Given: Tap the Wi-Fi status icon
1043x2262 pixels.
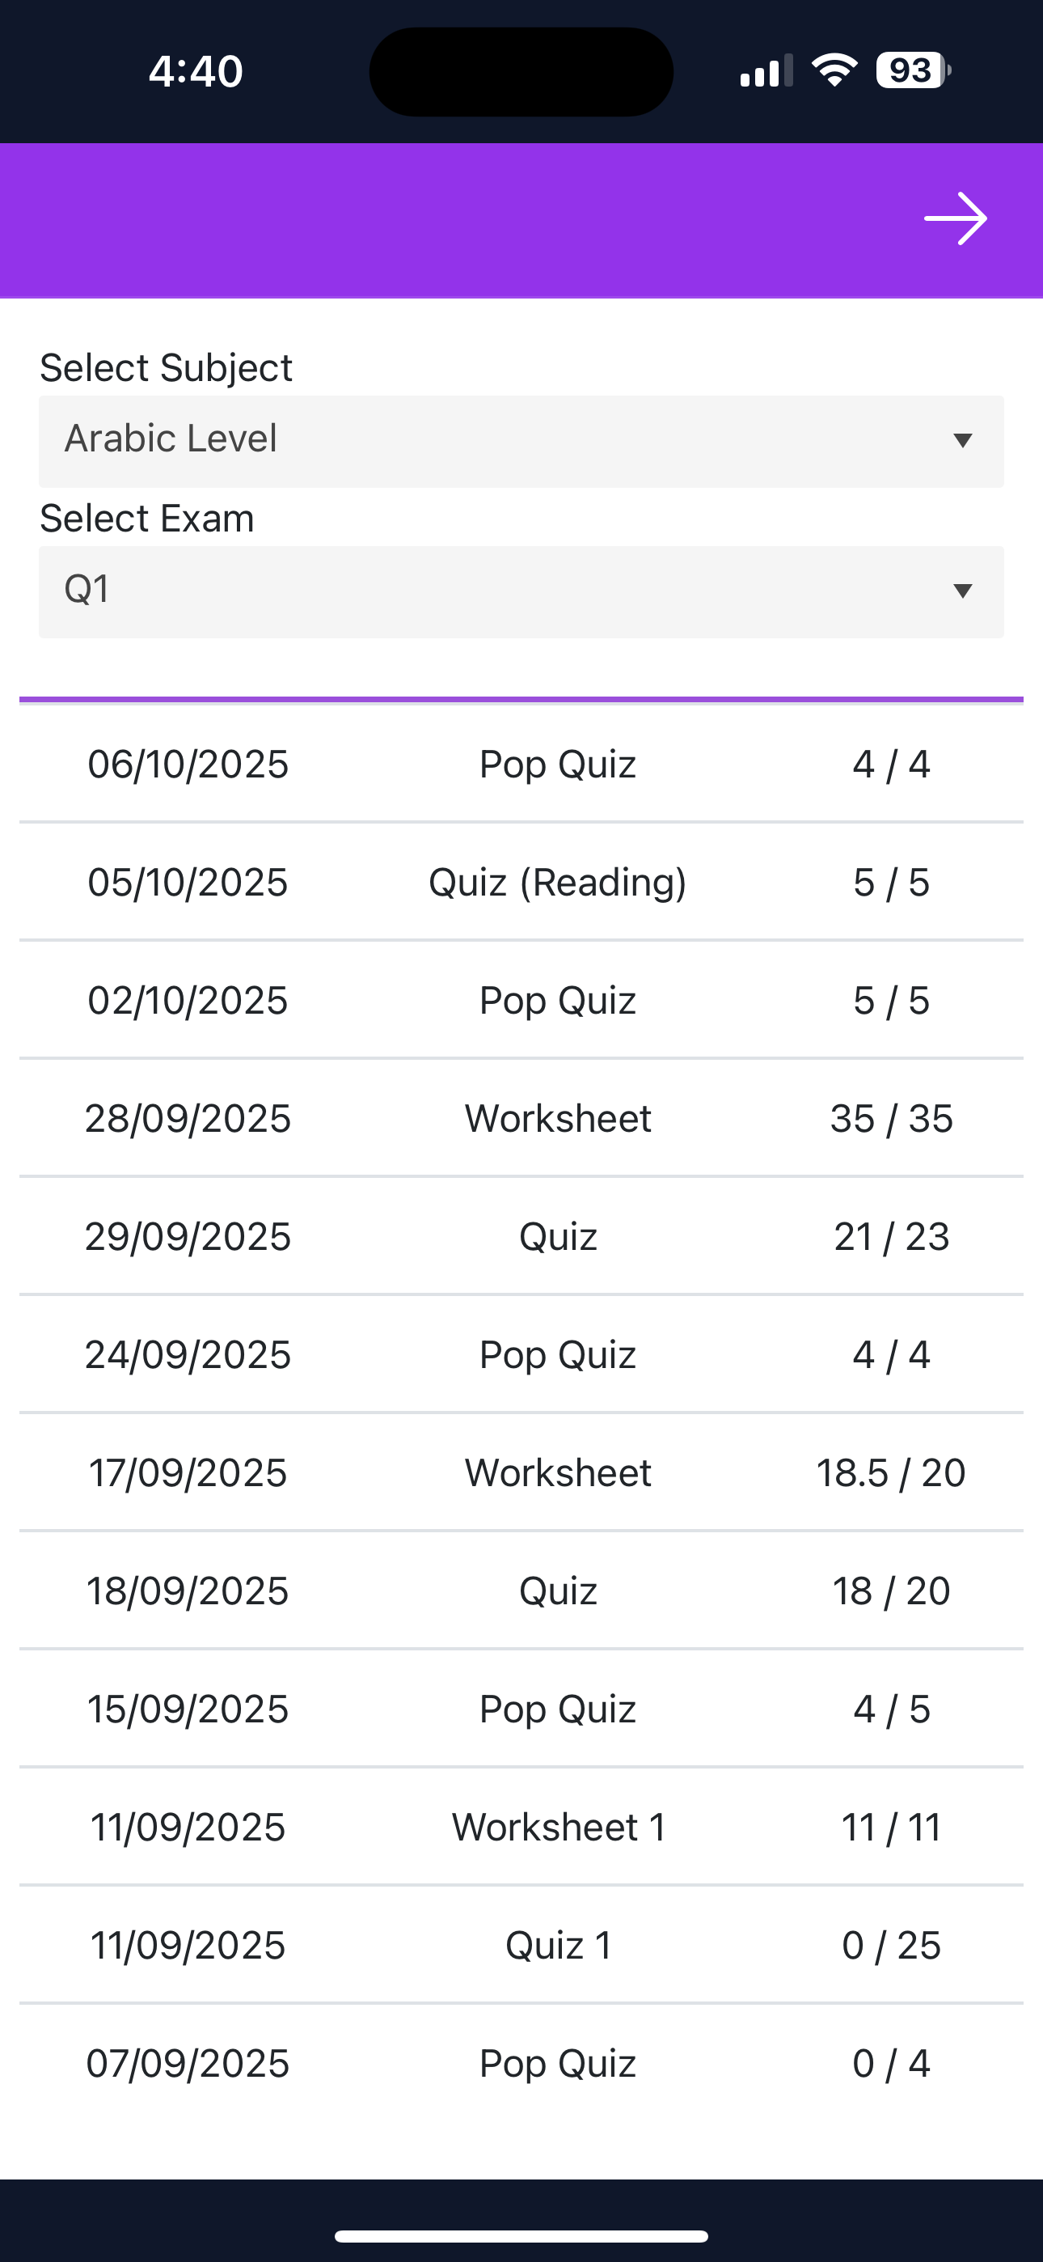Looking at the screenshot, I should (834, 70).
